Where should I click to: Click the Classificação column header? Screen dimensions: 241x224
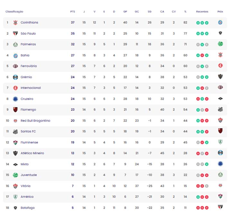tap(14, 12)
